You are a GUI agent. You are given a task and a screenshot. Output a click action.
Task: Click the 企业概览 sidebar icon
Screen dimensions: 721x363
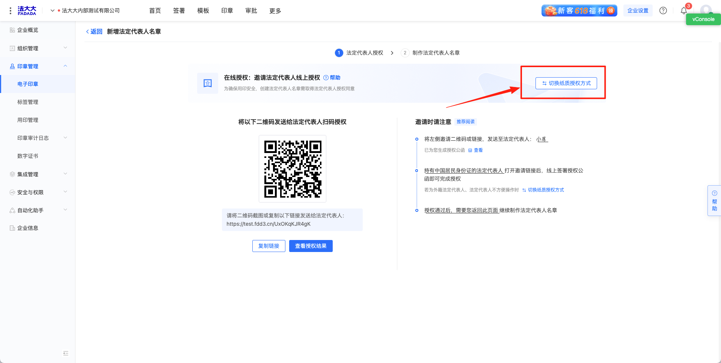[12, 30]
